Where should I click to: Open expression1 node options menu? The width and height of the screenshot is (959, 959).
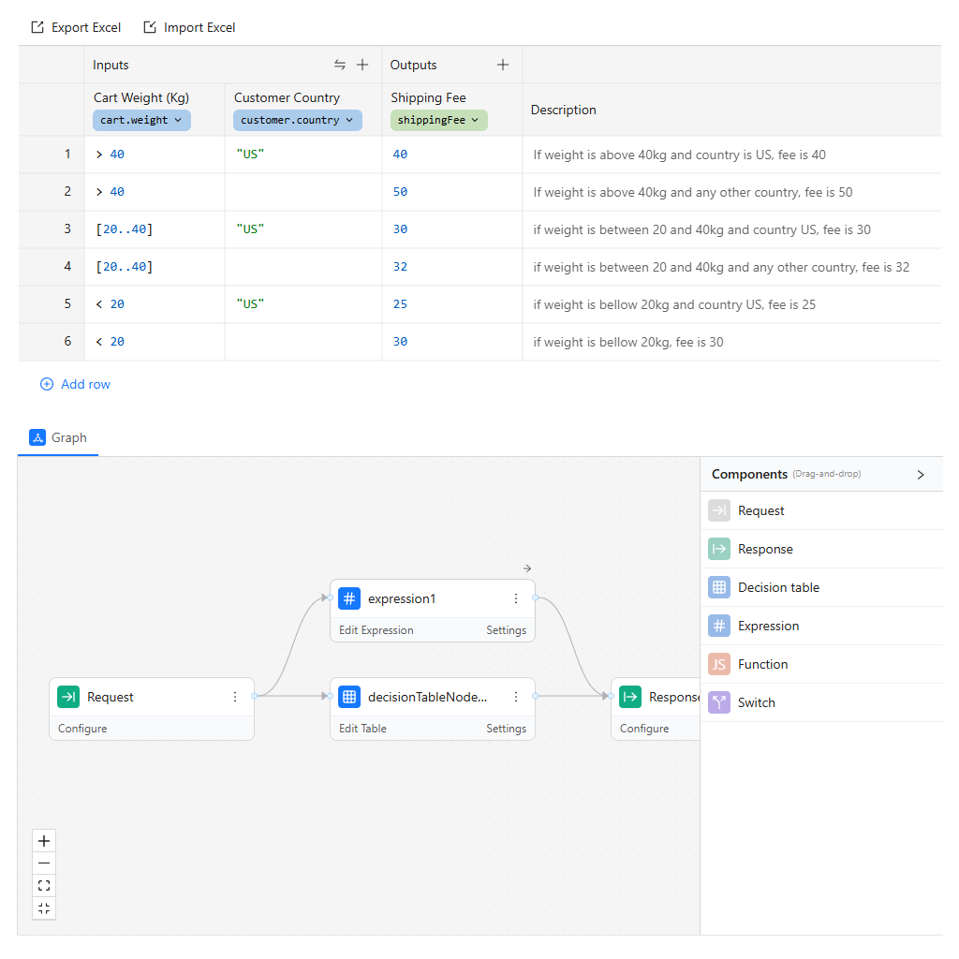pyautogui.click(x=516, y=598)
